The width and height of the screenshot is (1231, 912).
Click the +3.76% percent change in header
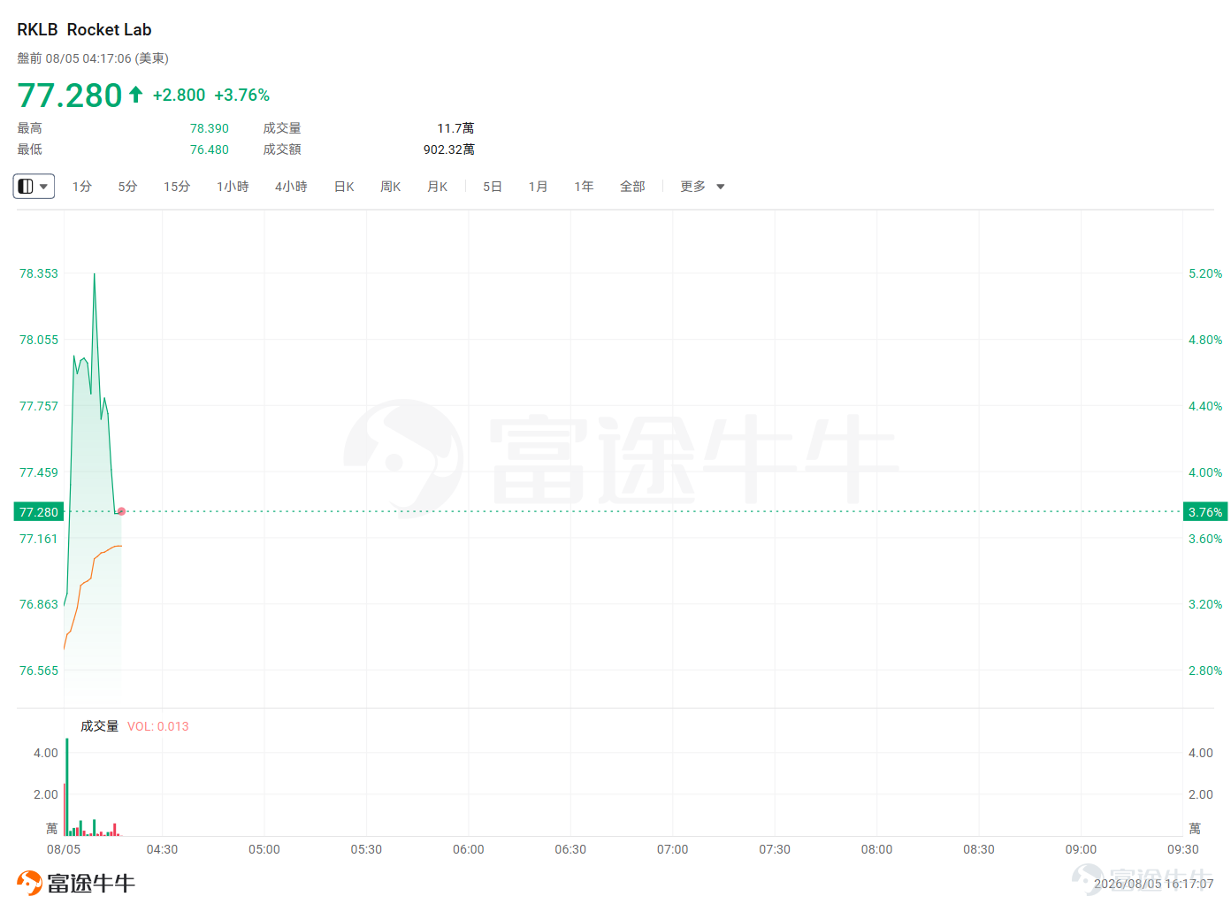coord(241,96)
